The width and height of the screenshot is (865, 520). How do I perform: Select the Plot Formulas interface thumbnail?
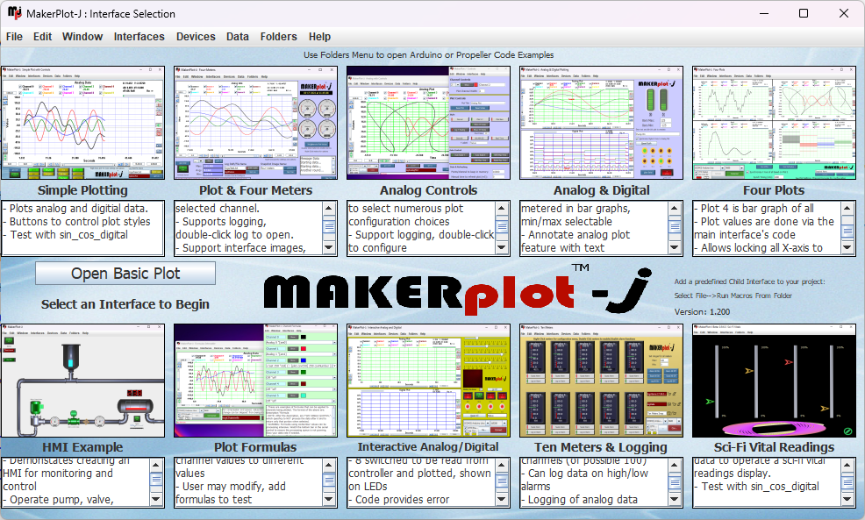[255, 381]
